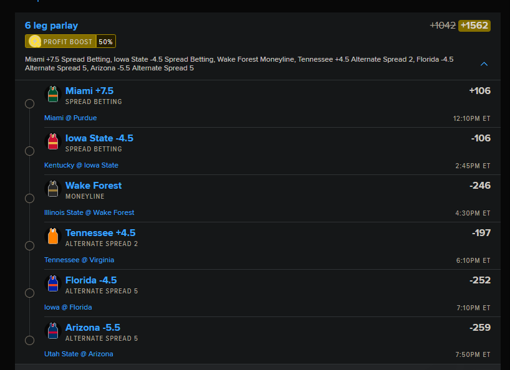This screenshot has height=370, width=510.
Task: Click the 12:10PM ET start time
Action: tap(471, 118)
